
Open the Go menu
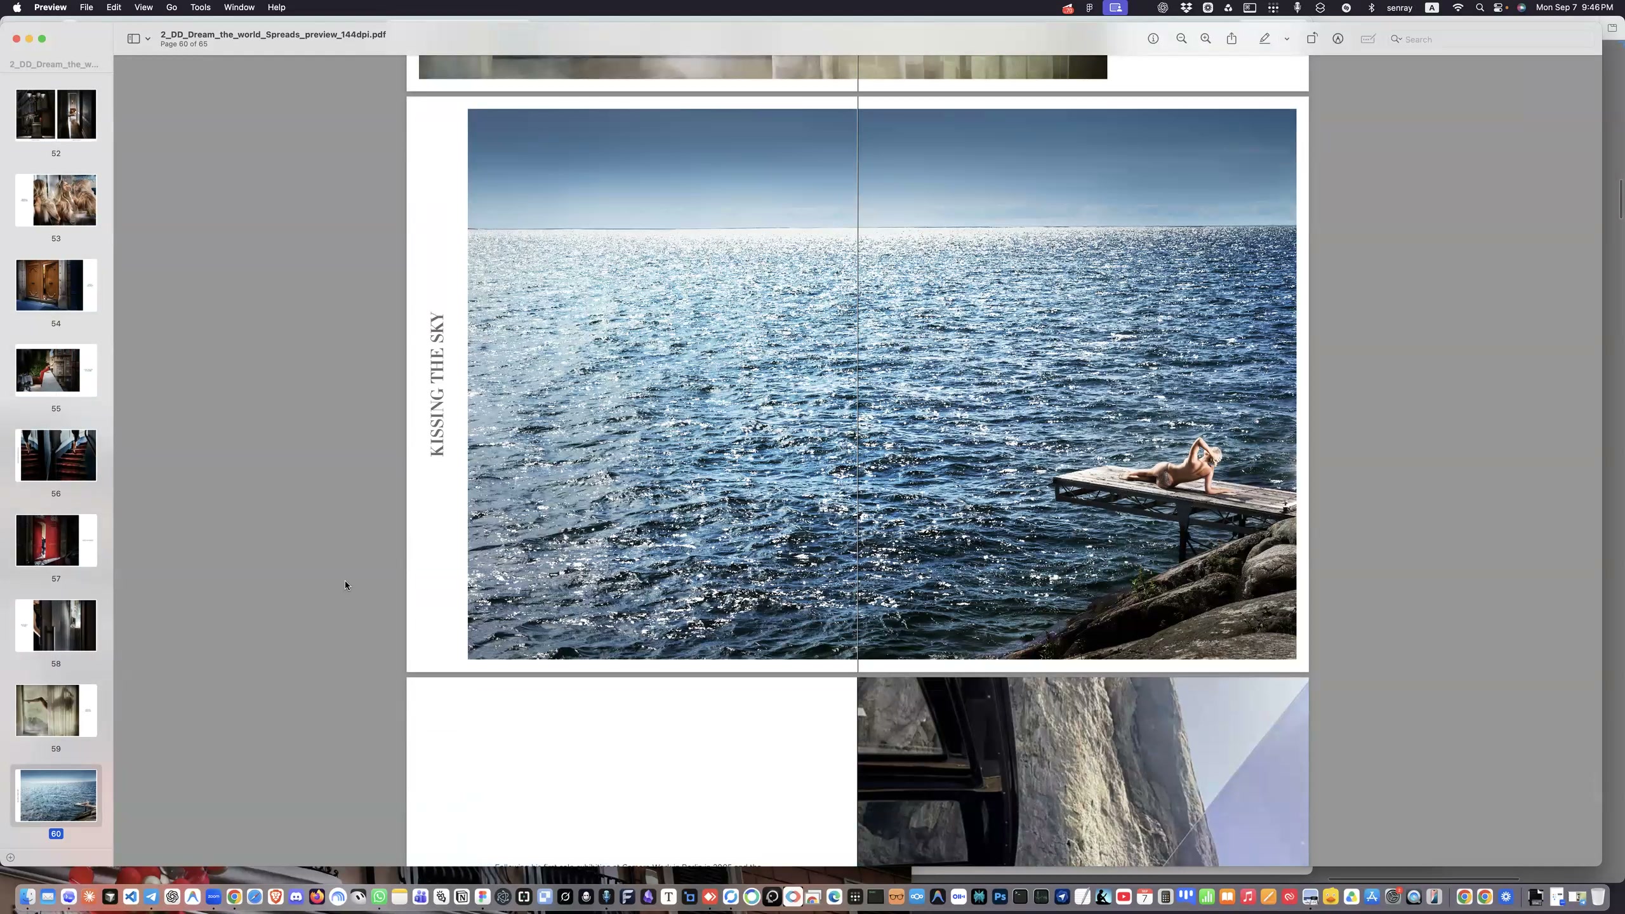coord(171,8)
